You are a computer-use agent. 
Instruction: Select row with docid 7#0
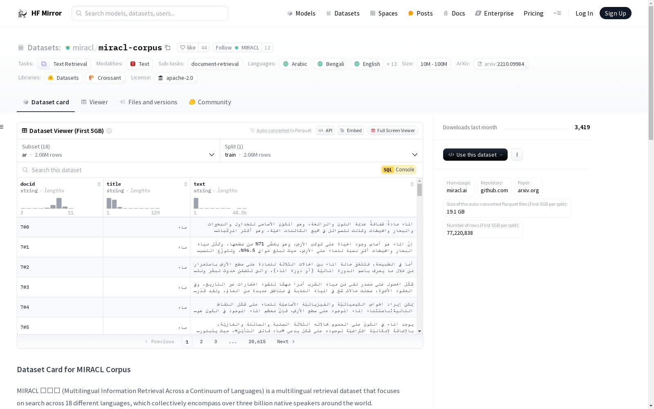point(217,227)
